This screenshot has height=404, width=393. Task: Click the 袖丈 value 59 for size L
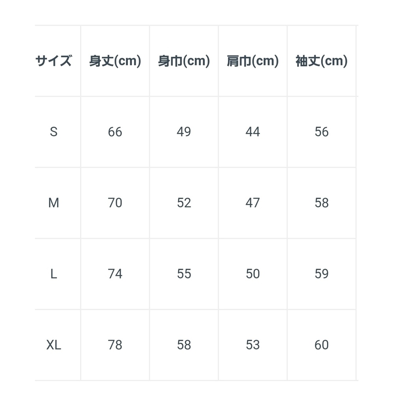(322, 274)
